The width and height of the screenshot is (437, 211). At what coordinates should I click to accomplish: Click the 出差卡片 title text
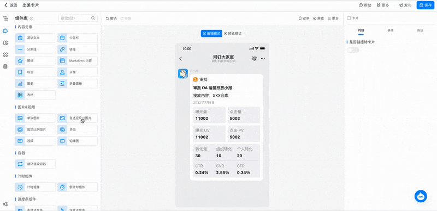click(31, 5)
